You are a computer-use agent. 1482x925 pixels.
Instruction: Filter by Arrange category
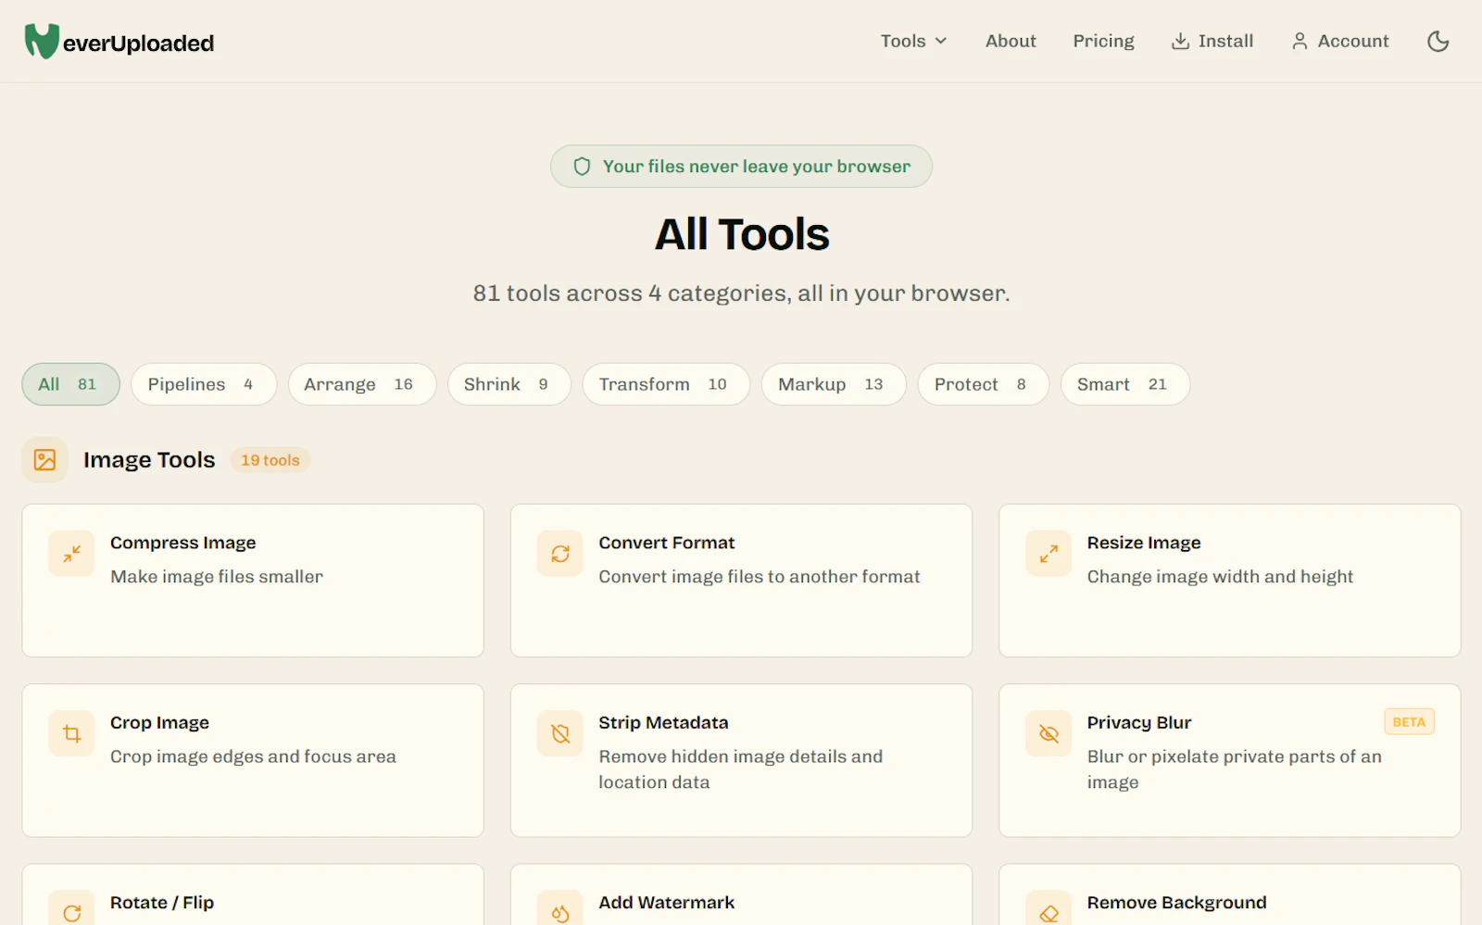(x=361, y=384)
